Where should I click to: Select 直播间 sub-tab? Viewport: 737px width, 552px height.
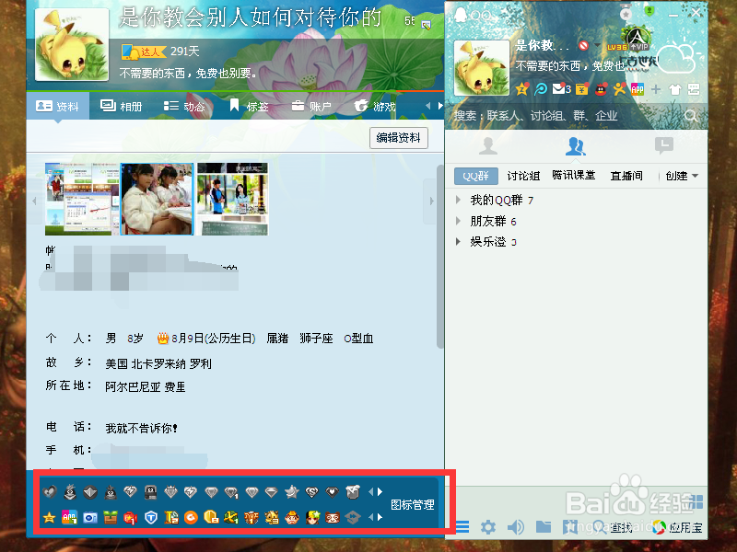626,176
